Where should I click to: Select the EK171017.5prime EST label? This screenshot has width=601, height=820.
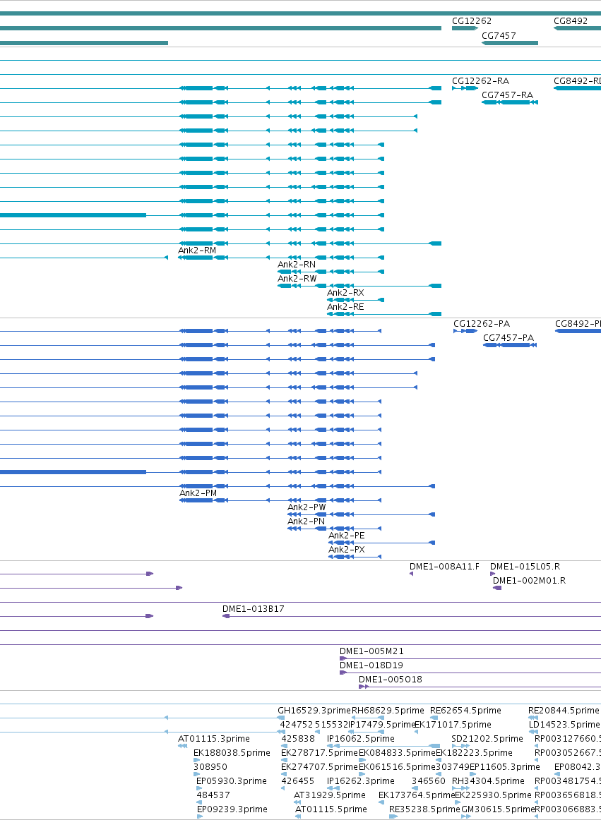coord(453,725)
